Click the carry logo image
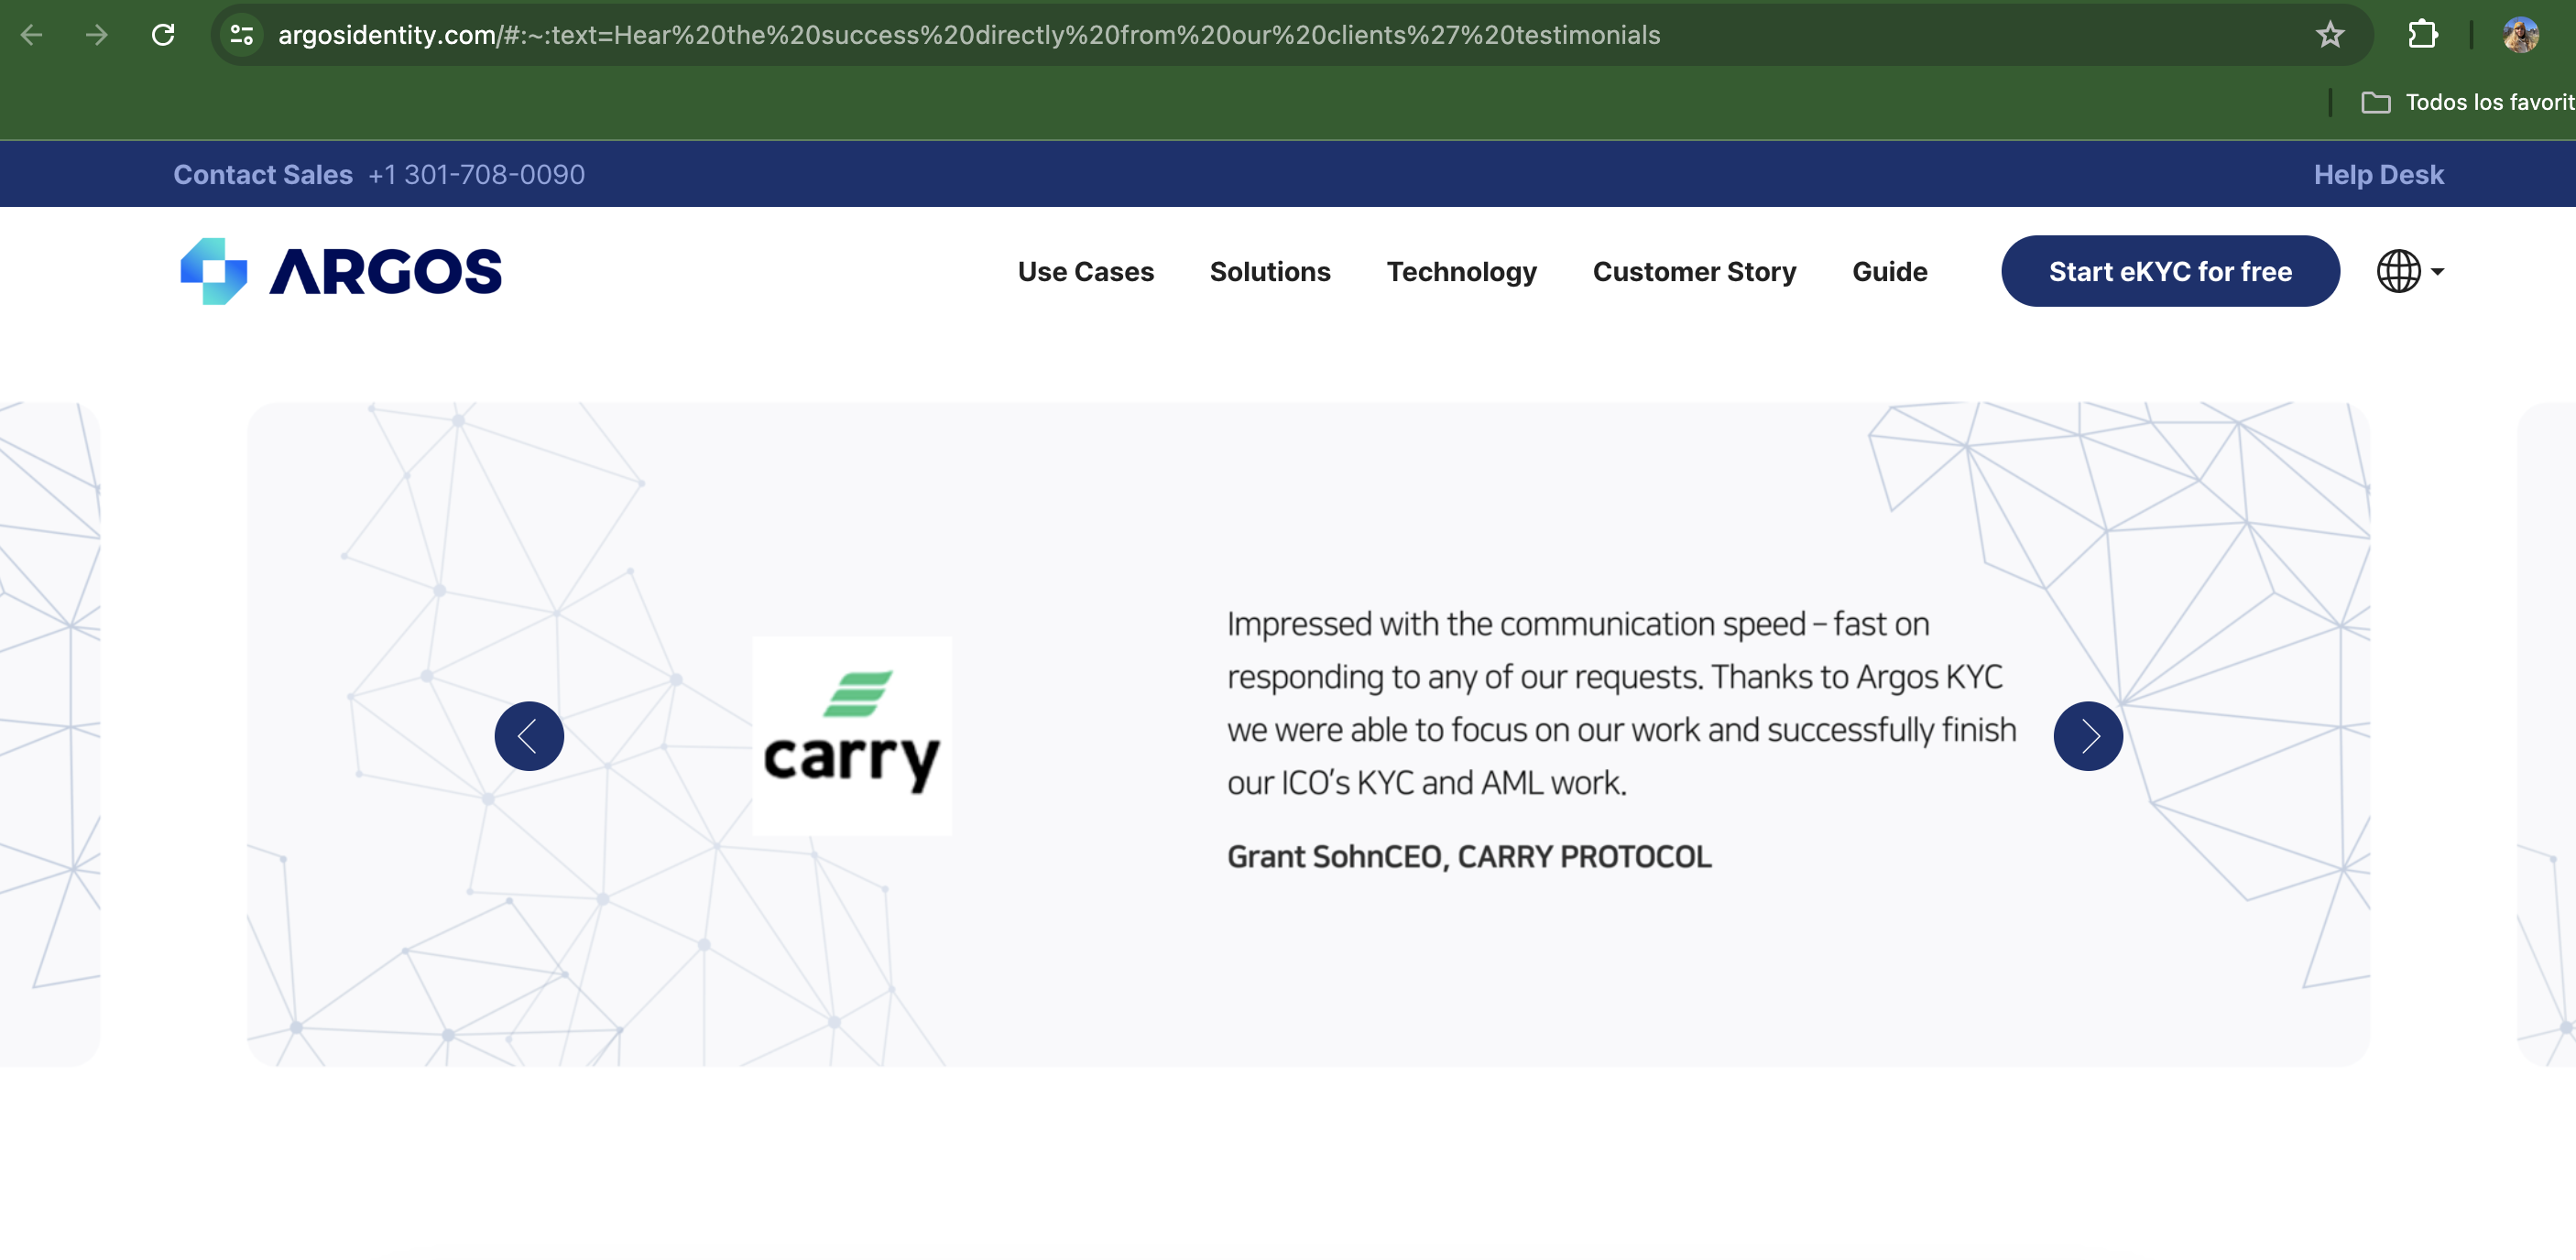Image resolution: width=2576 pixels, height=1260 pixels. click(852, 735)
